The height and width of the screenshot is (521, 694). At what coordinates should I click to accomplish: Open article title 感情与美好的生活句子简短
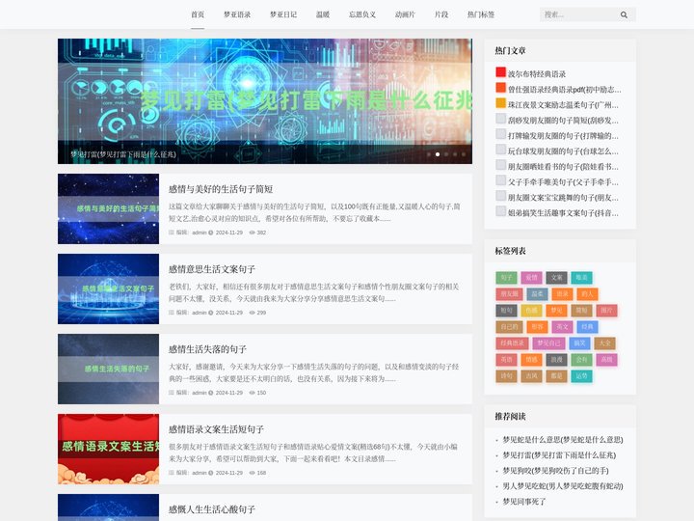221,189
